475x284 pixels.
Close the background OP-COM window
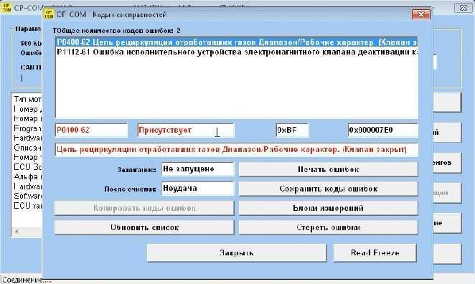click(x=464, y=8)
